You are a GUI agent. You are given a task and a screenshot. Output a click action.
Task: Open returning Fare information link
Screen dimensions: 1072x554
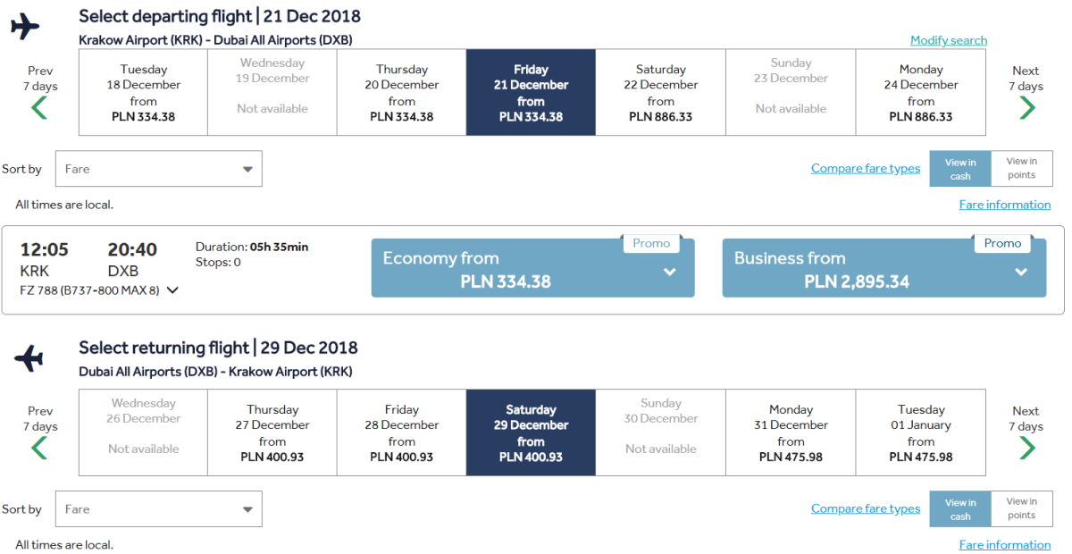click(1005, 545)
